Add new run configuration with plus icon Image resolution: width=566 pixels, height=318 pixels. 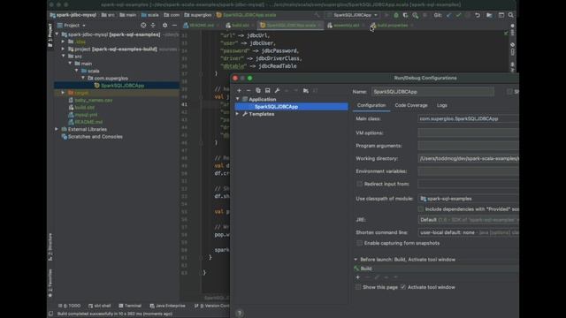(239, 90)
